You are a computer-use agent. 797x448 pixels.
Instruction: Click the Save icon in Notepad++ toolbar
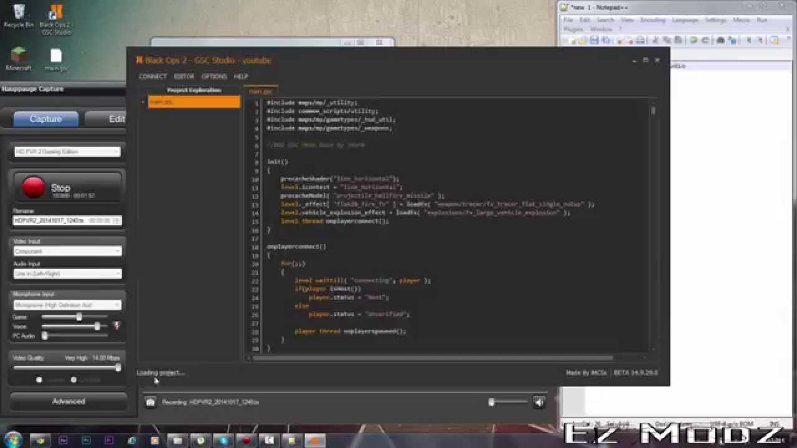pos(594,40)
